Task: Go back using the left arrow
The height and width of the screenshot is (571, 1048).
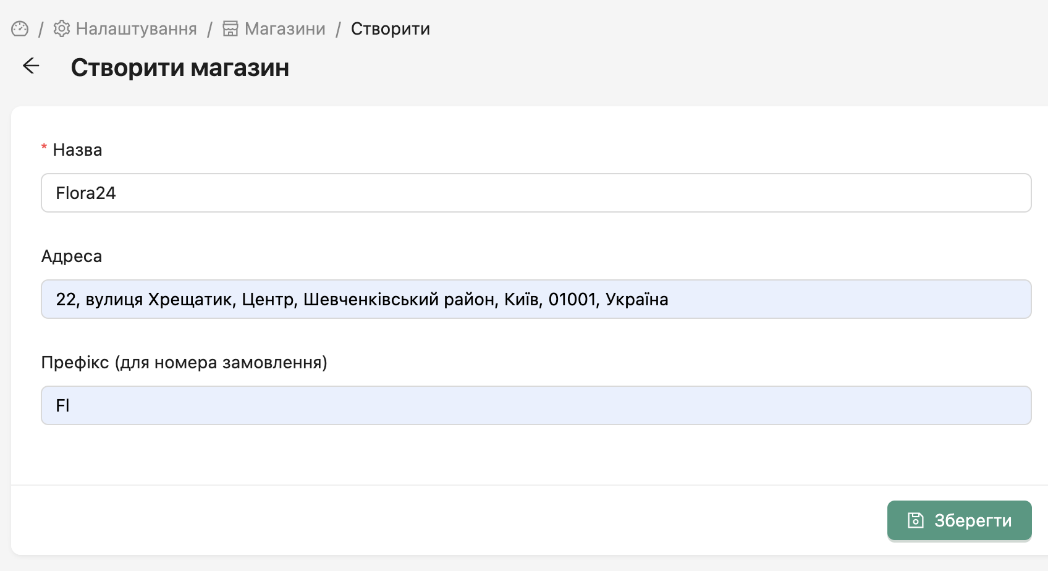Action: click(x=31, y=66)
